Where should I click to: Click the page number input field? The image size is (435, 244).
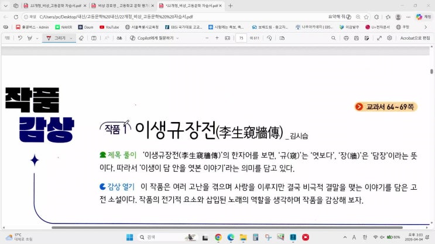click(241, 38)
